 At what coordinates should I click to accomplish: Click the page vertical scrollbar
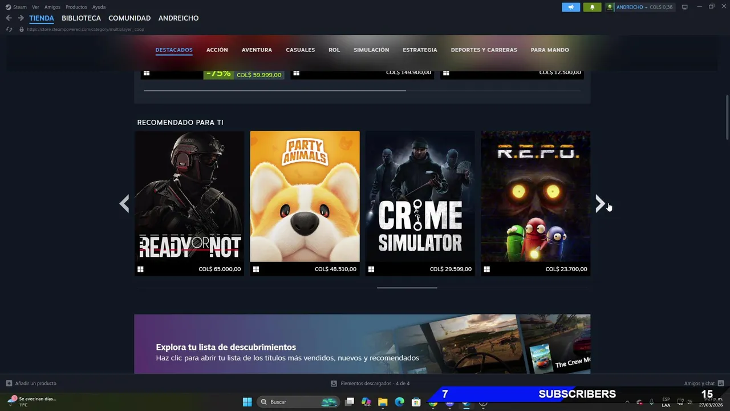tap(727, 117)
